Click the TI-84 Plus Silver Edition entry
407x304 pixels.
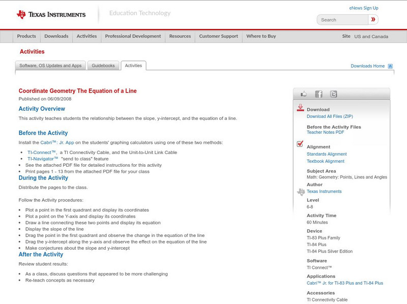(330, 251)
